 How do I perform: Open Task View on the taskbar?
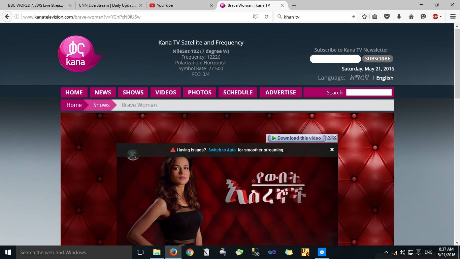(140, 252)
